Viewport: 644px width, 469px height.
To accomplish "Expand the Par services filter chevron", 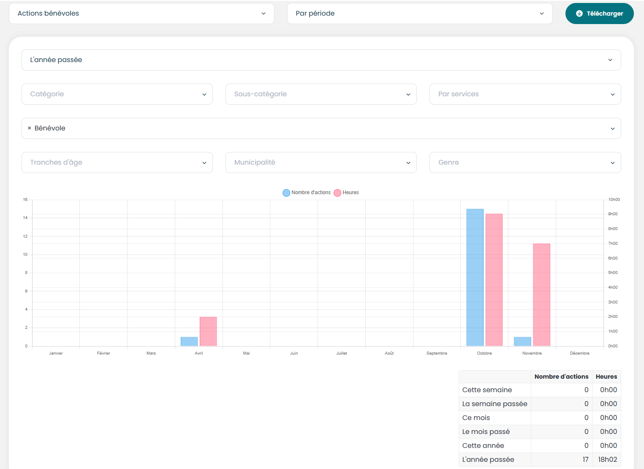I will [612, 95].
